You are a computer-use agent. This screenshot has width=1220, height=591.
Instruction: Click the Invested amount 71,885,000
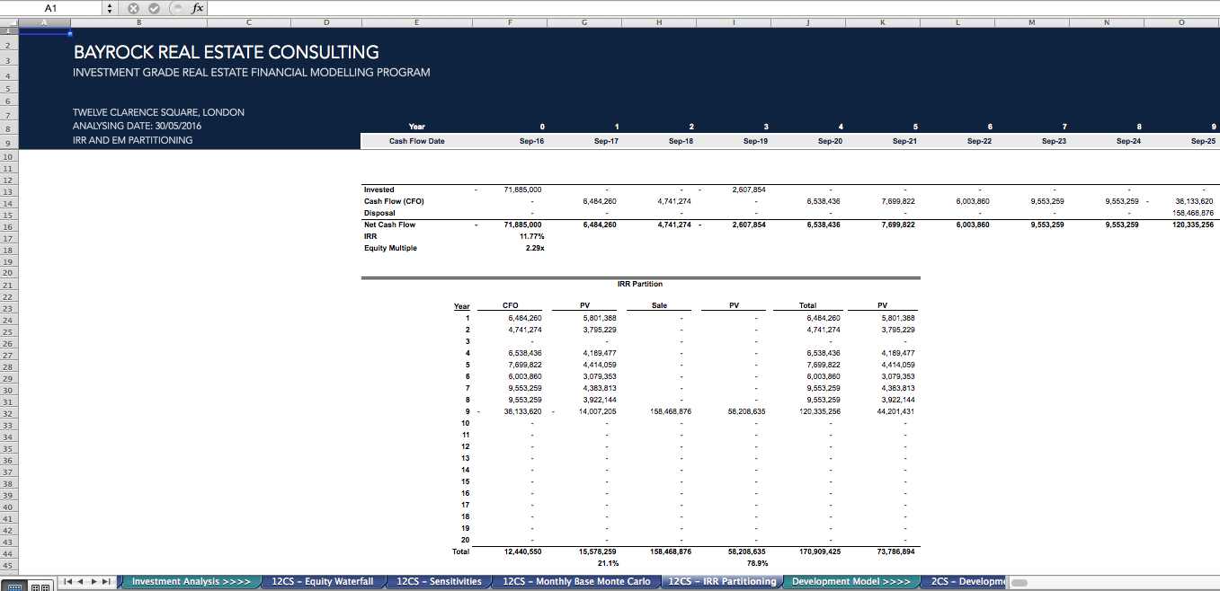522,190
